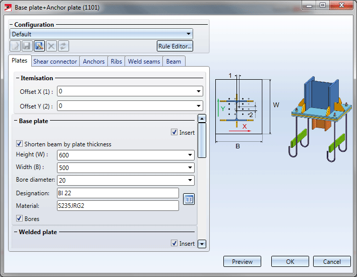Open the catalogue icon beside Designation

(x=189, y=199)
